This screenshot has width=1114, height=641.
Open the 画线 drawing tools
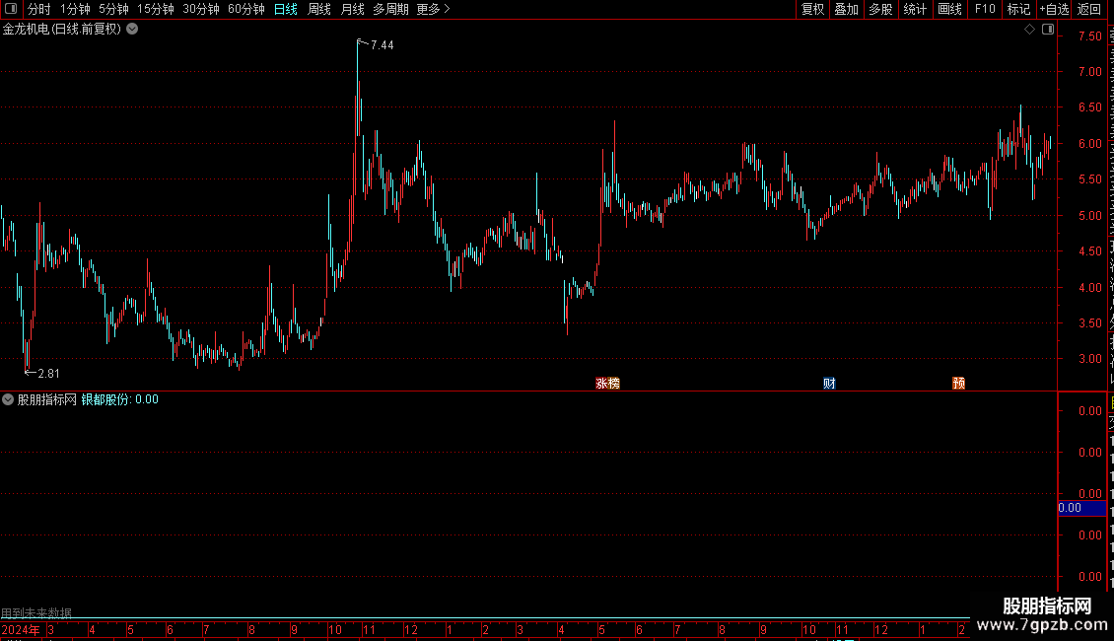point(949,9)
